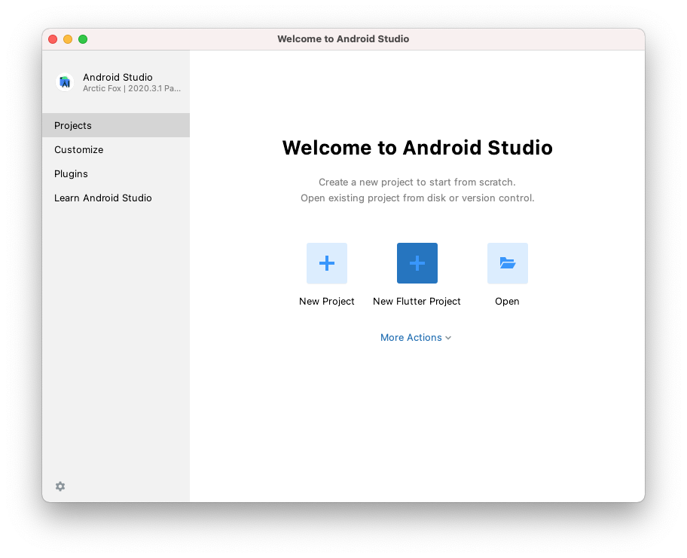Go to Learn Android Studio tab

(116, 198)
